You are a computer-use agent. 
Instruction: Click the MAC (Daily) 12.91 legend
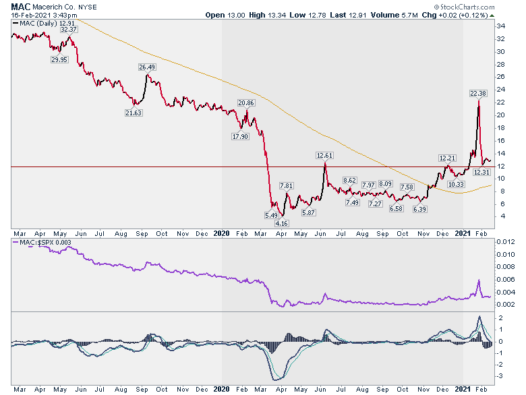tap(44, 23)
